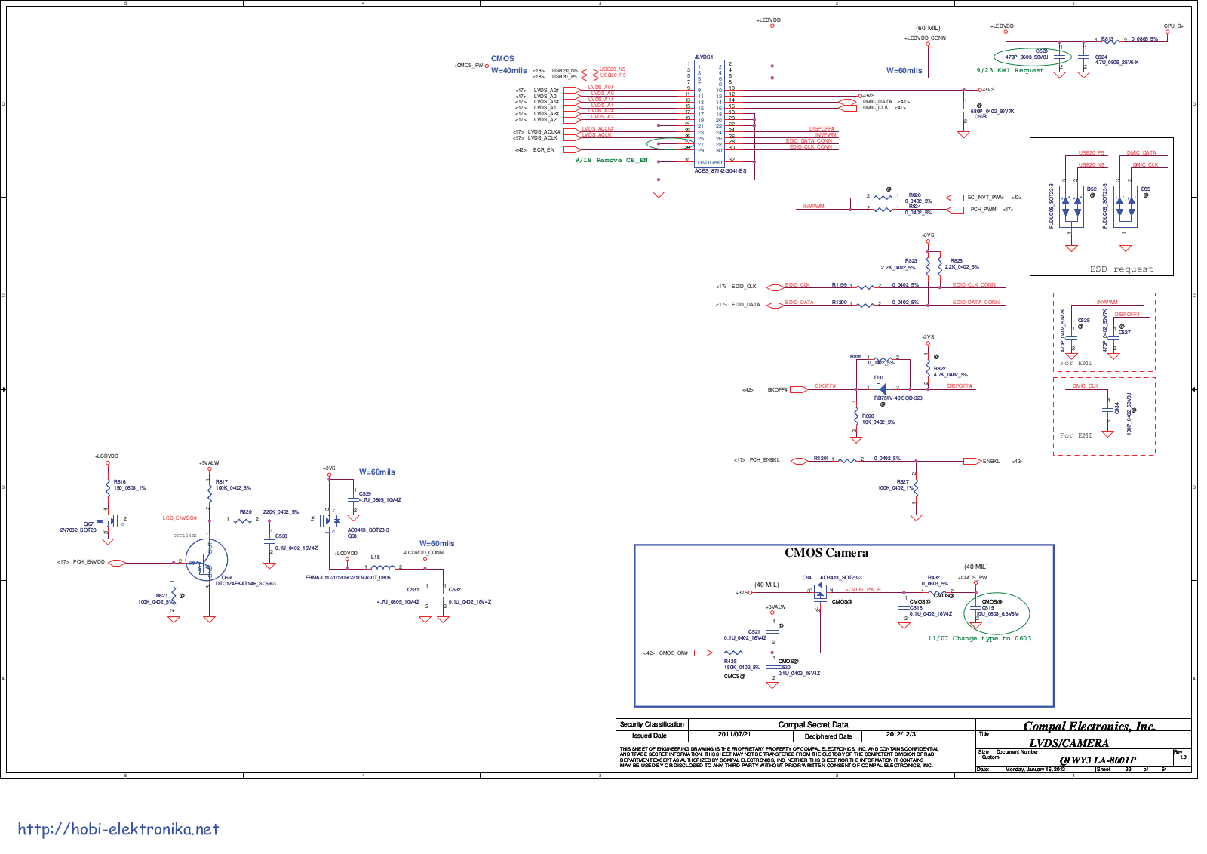Select the Q68 MOSFET symbol
1207x854 pixels.
(330, 521)
